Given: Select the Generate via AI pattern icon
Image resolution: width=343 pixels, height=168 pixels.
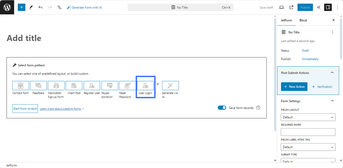Looking at the screenshot, I should (x=170, y=85).
